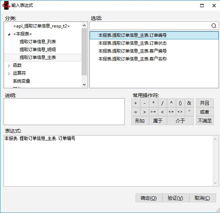Click the 确定(O) button
Image resolution: width=220 pixels, height=213 pixels.
click(148, 198)
